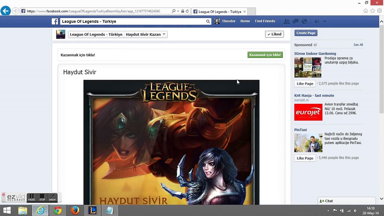Image resolution: width=384 pixels, height=216 pixels.
Task: Open the browser Tools gear menu
Action: point(379,11)
